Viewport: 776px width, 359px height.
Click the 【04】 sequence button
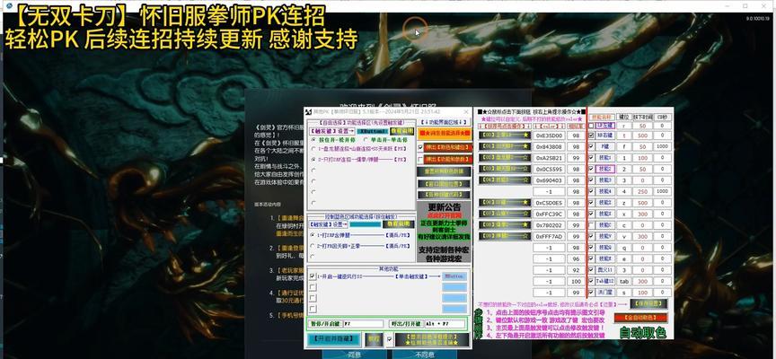(x=505, y=180)
